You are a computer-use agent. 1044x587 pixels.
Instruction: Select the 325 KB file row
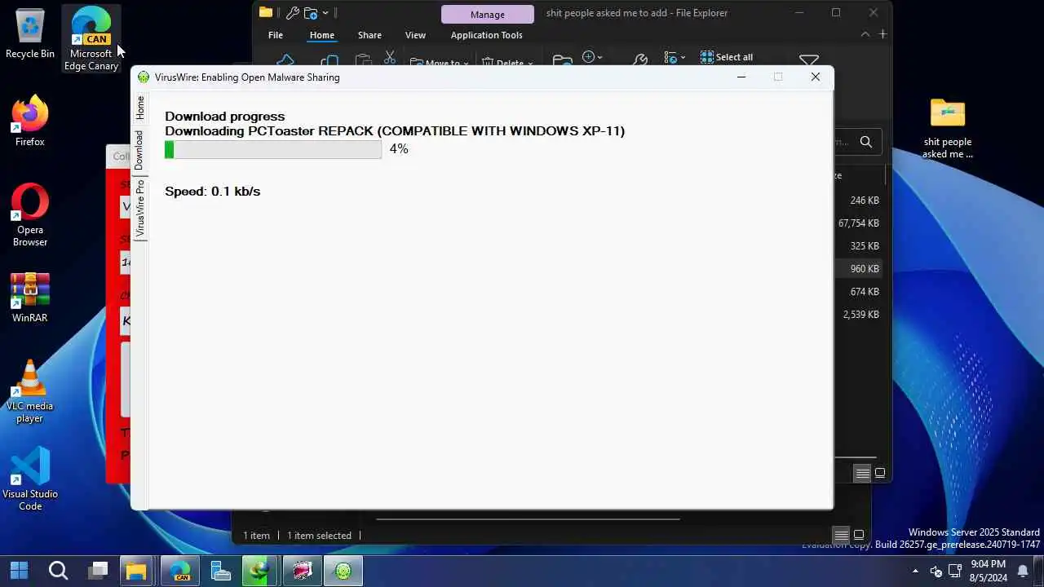[858, 245]
